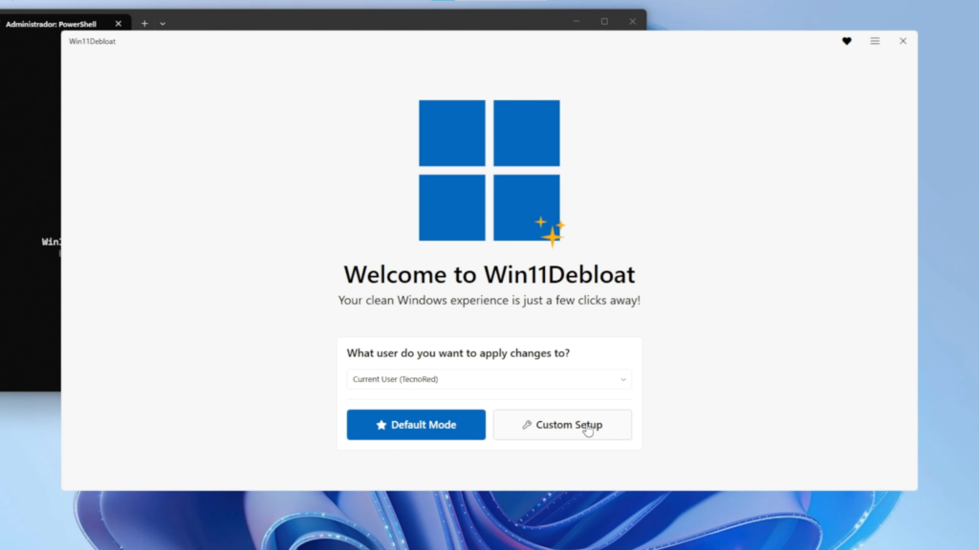This screenshot has height=550, width=979.
Task: Choose Custom Setup option
Action: (562, 425)
